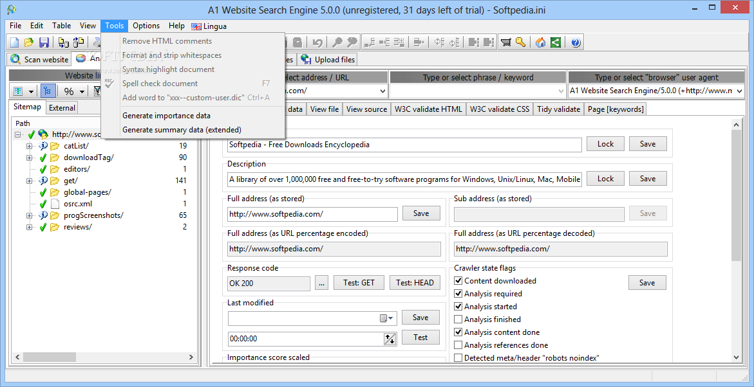Toggle the Analysis content done checkbox
The width and height of the screenshot is (754, 387).
click(458, 332)
